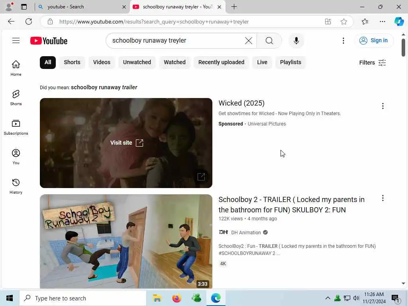This screenshot has height=306, width=408.
Task: Close the youtube - Search tab
Action: (124, 7)
